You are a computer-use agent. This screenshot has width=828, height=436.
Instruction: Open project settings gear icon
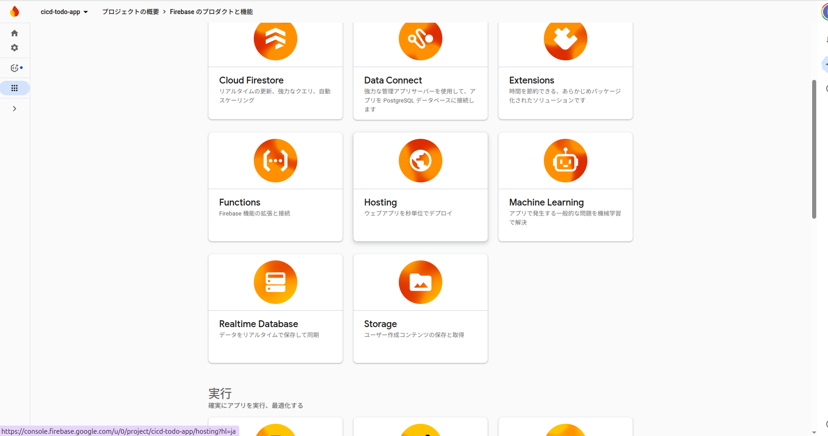coord(15,48)
